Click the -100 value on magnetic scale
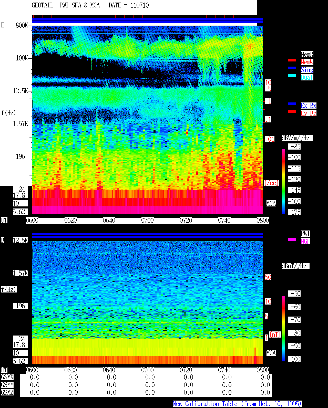 [x=294, y=359]
